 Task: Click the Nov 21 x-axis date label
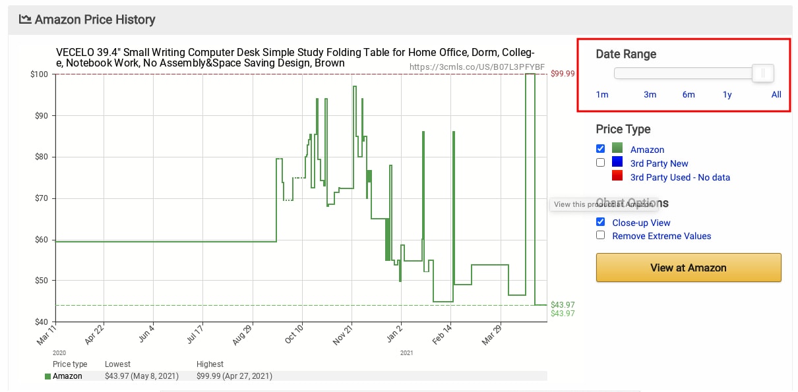pos(343,335)
